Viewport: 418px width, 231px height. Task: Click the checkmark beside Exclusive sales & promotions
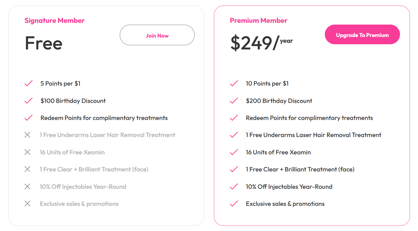click(x=233, y=204)
